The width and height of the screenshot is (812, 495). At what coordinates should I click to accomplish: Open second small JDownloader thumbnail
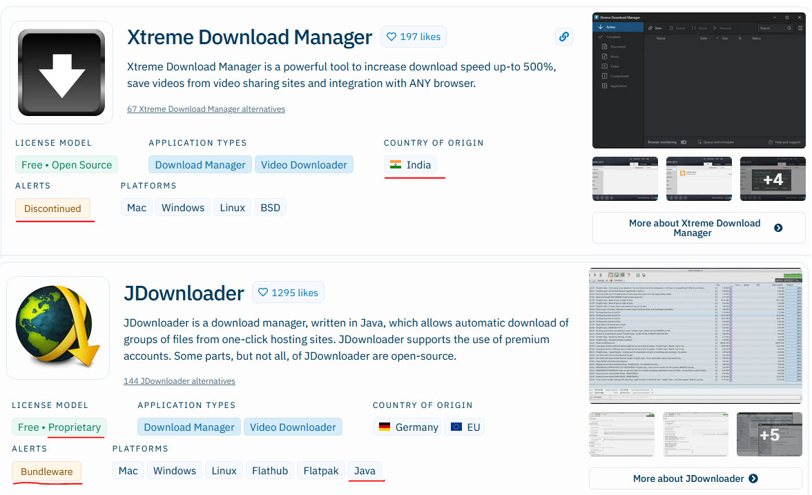click(x=695, y=434)
